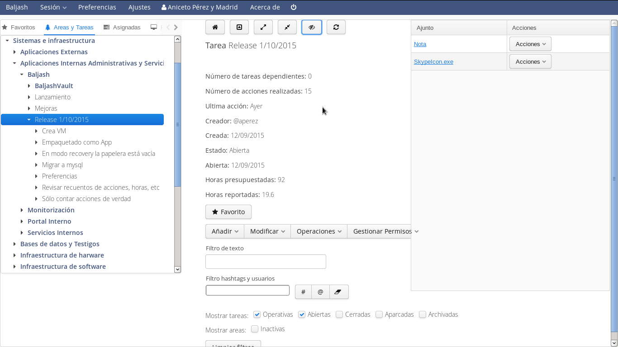Click the home icon button
Image resolution: width=618 pixels, height=347 pixels.
[x=215, y=27]
